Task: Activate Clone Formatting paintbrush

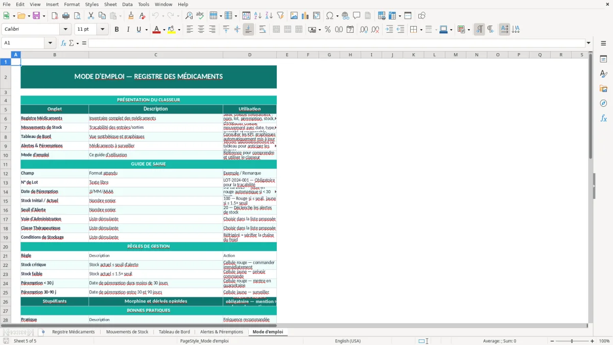Action: 131,16
